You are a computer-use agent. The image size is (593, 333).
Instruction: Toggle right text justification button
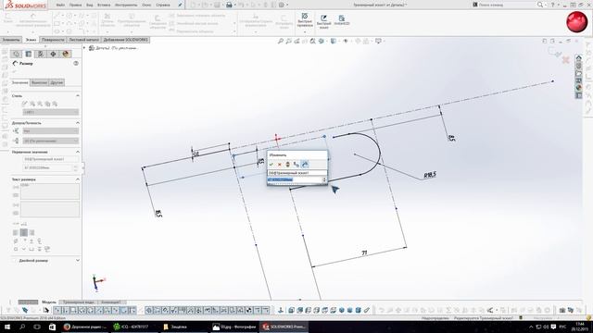pos(32,232)
